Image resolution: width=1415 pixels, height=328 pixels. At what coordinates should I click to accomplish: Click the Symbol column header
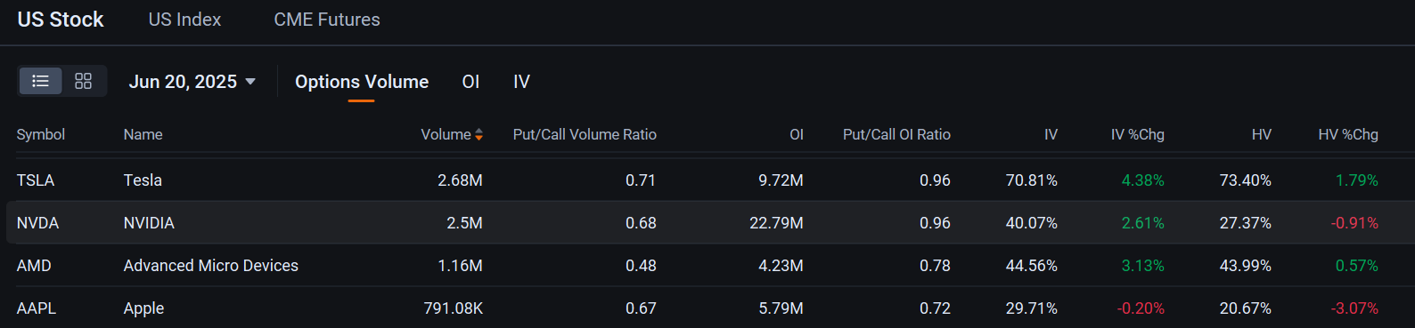(41, 134)
